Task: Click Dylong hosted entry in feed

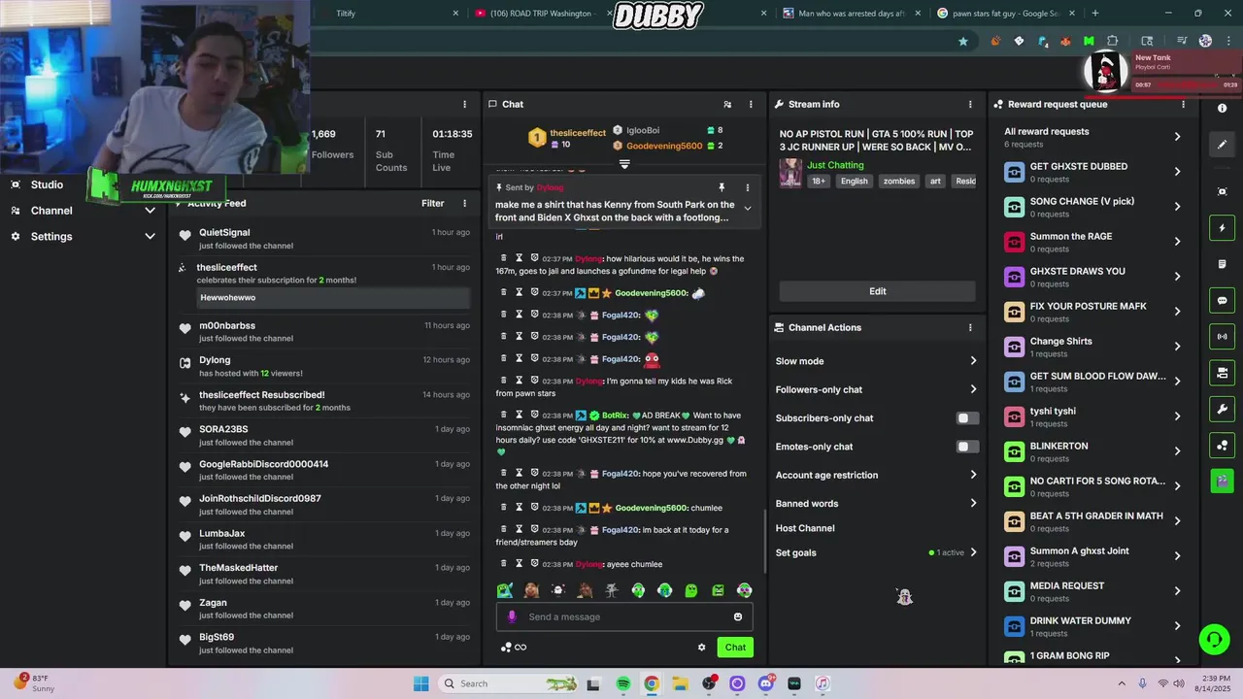Action: pyautogui.click(x=324, y=366)
